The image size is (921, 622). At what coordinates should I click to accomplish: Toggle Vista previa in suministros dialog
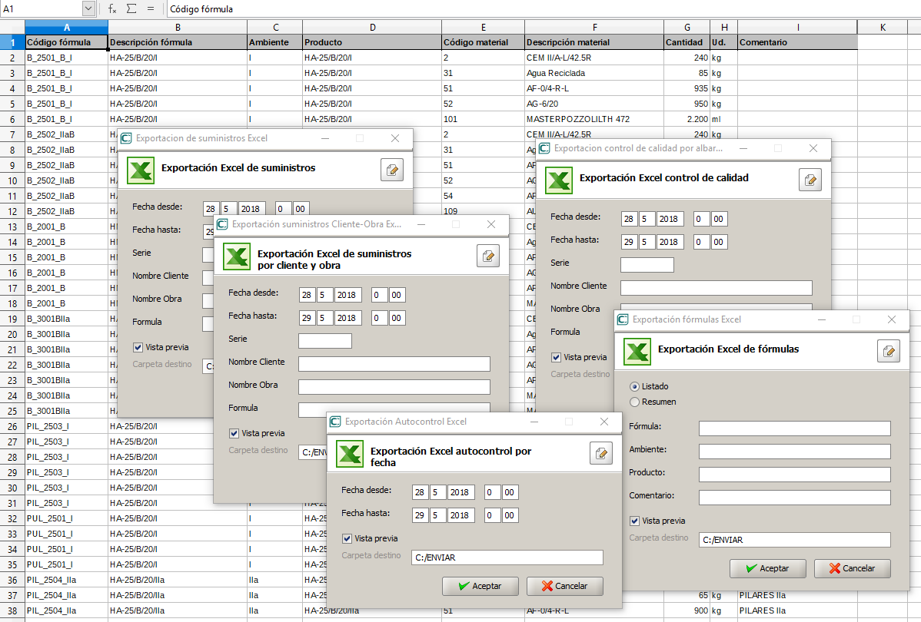pyautogui.click(x=138, y=347)
